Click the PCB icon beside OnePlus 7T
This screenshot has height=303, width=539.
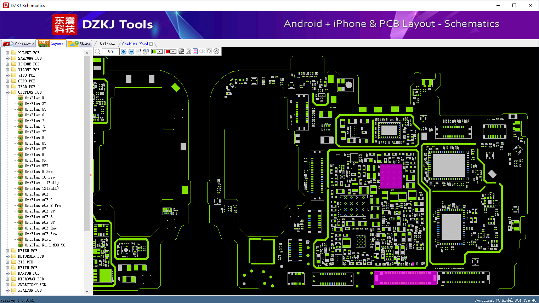click(x=21, y=132)
